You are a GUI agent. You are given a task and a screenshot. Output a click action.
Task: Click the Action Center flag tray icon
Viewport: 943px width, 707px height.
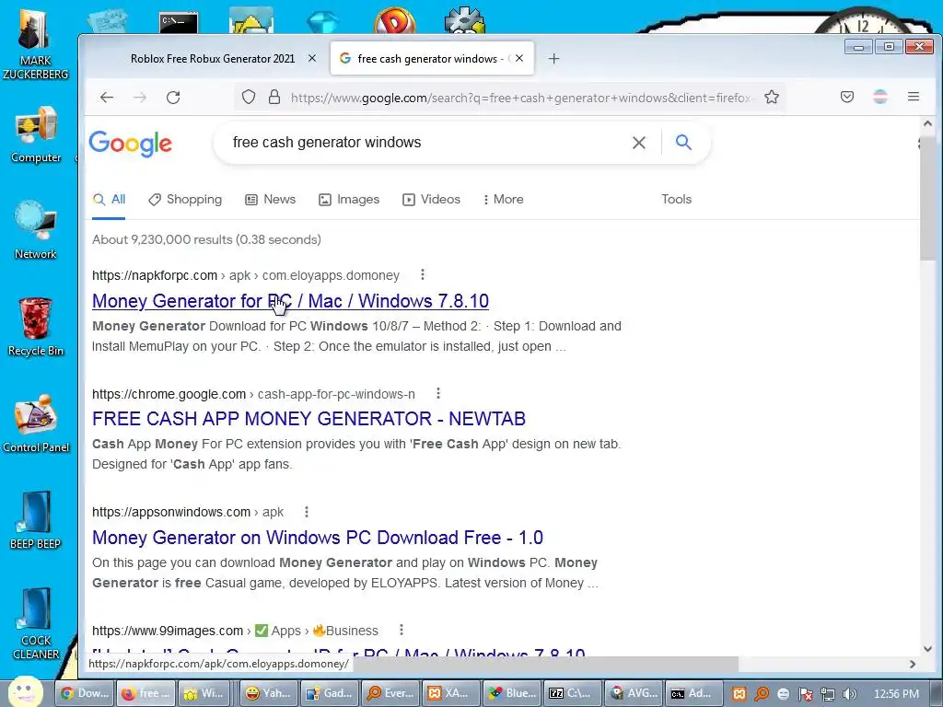click(x=806, y=694)
